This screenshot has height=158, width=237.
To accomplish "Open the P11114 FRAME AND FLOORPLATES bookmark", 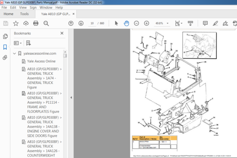I will [44, 102].
